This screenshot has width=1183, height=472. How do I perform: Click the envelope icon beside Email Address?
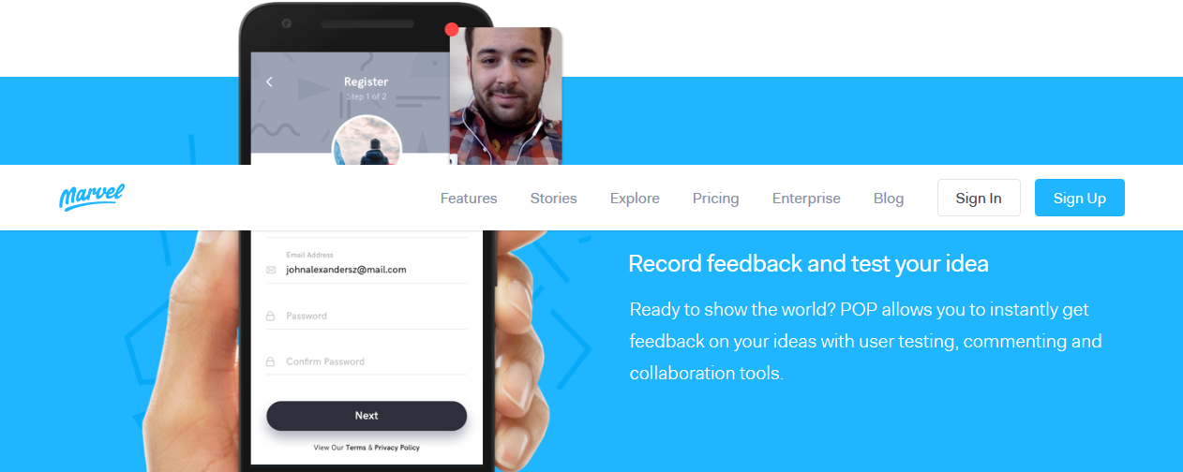(x=271, y=270)
